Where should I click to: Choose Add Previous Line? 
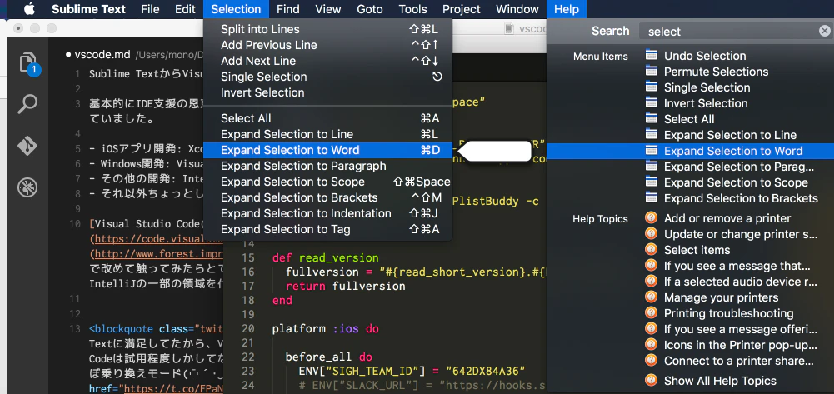click(327, 45)
